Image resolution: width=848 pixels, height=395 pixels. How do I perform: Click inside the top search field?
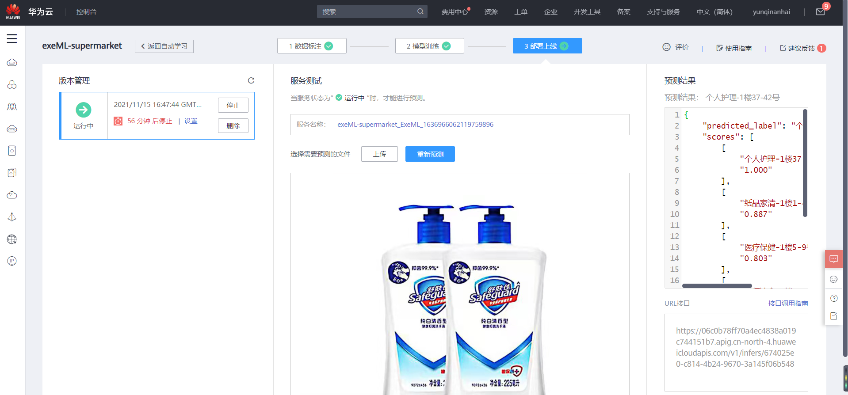372,11
